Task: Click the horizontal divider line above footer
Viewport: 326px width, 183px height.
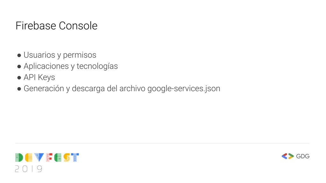Action: tap(162, 143)
